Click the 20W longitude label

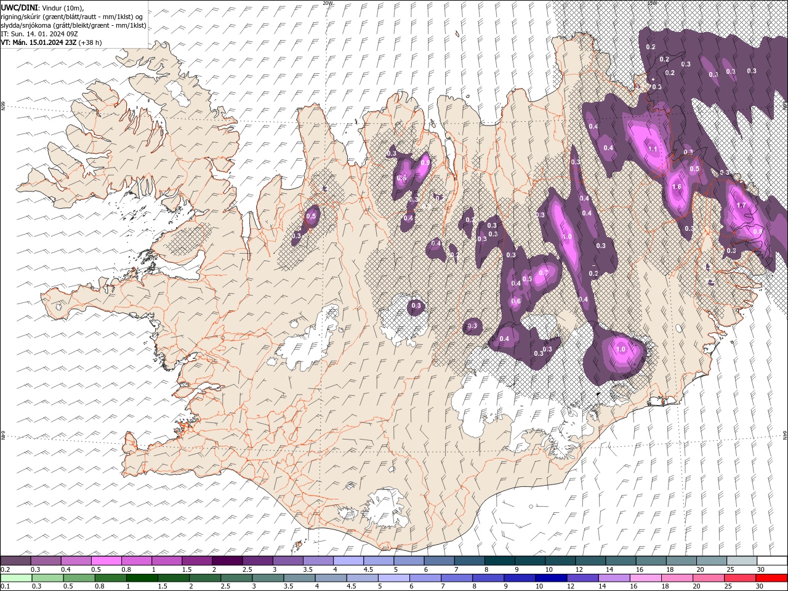[x=328, y=3]
